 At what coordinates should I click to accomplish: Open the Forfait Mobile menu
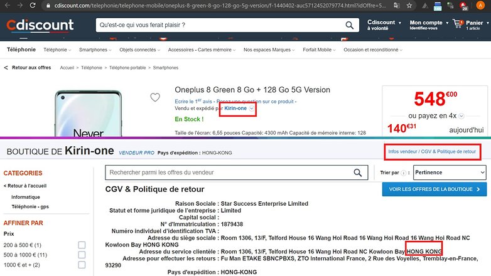pos(319,50)
